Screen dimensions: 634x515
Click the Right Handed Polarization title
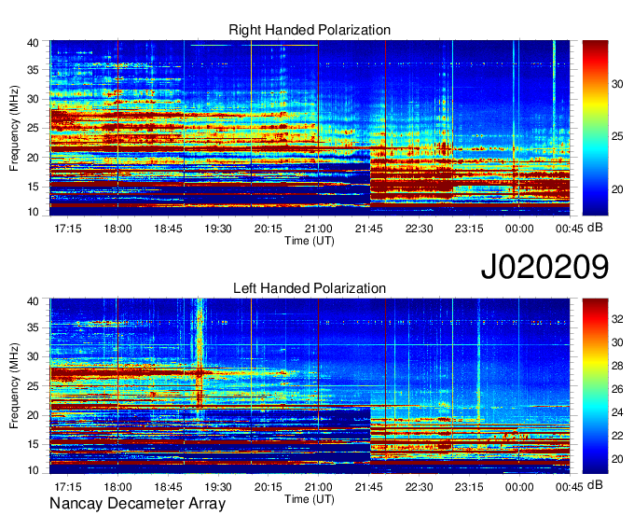[x=310, y=30]
